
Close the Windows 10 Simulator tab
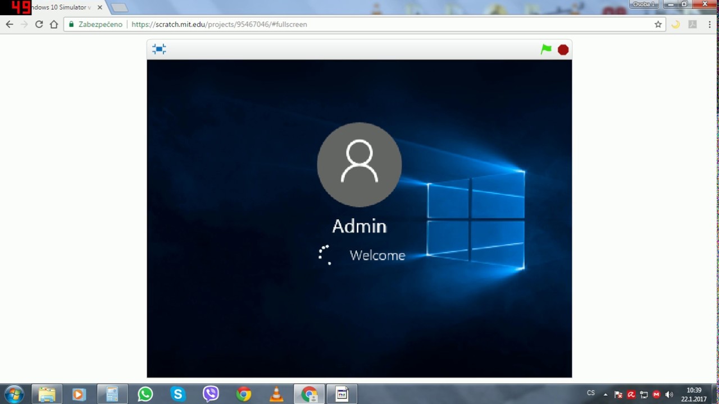tap(100, 7)
